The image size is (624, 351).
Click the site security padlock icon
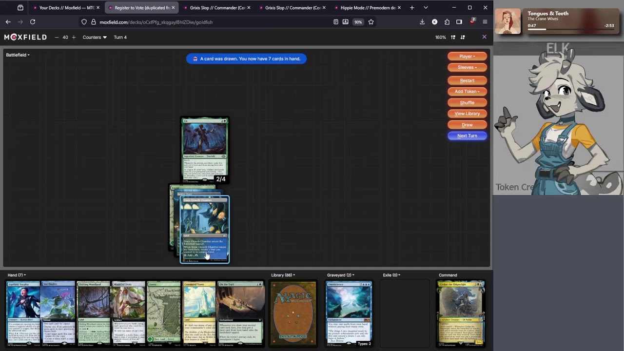pyautogui.click(x=93, y=22)
